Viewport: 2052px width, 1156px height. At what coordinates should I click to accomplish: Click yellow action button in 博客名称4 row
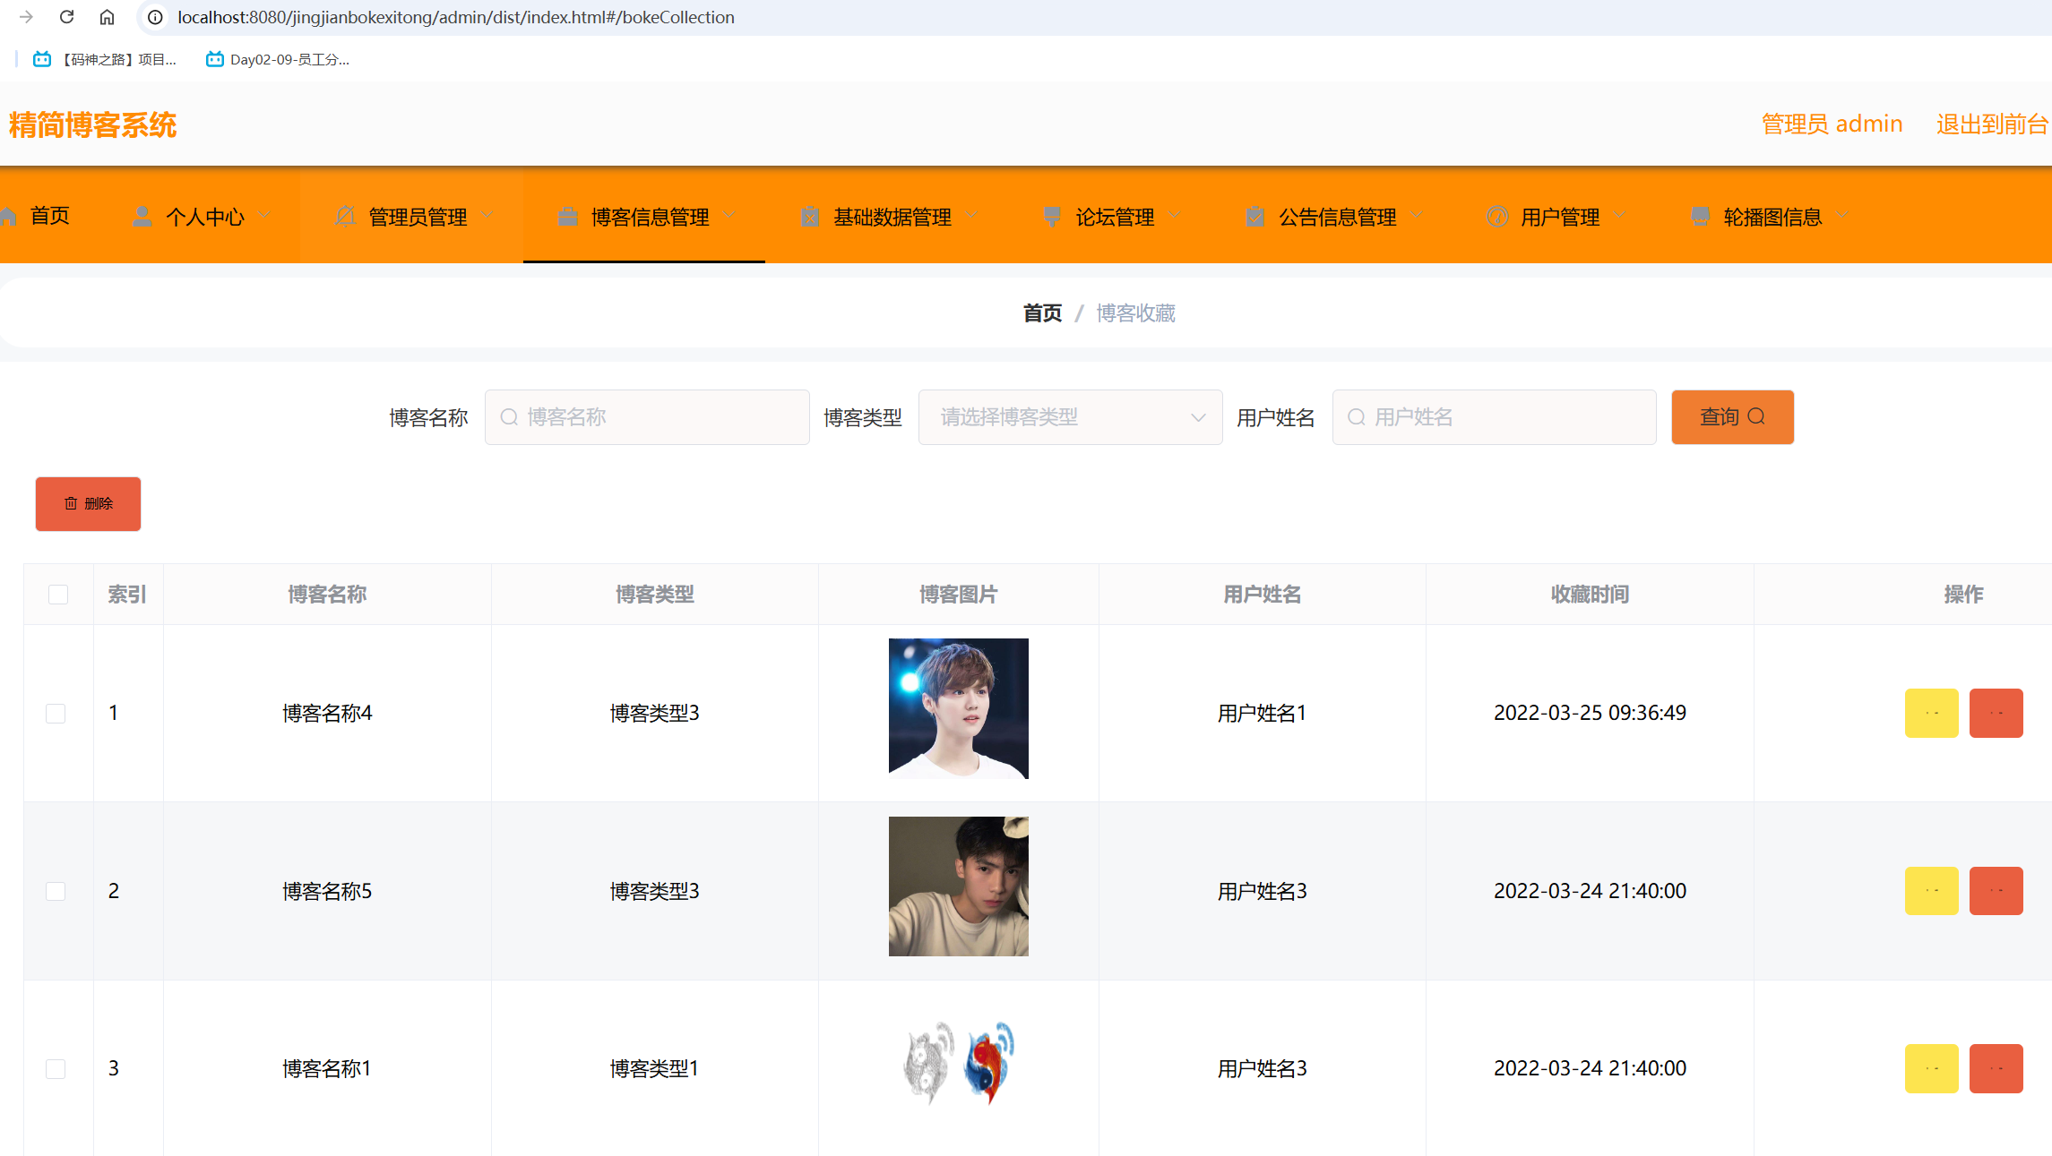tap(1932, 713)
